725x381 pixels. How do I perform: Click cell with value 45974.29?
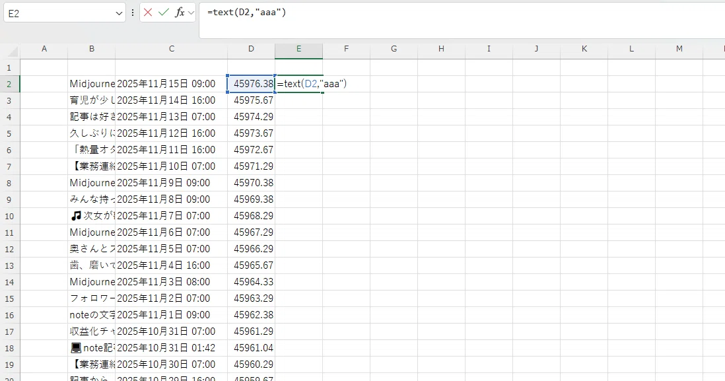pyautogui.click(x=251, y=117)
